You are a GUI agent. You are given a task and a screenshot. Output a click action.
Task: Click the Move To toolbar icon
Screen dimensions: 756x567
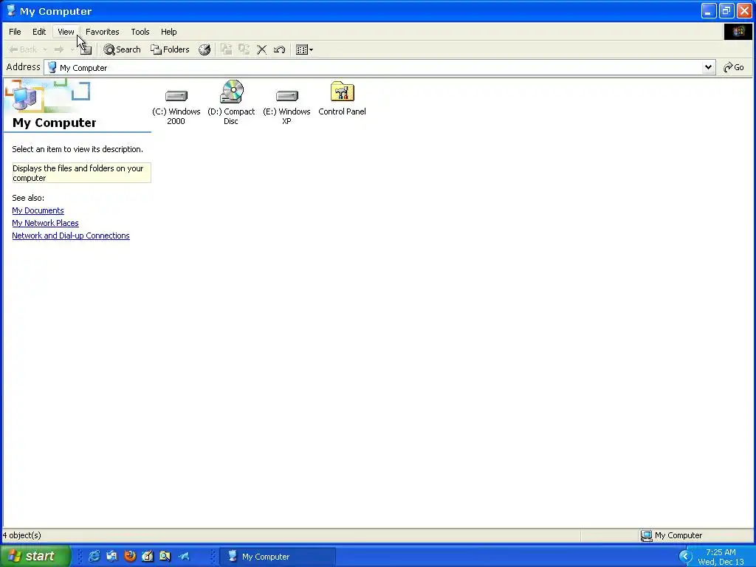(x=226, y=49)
